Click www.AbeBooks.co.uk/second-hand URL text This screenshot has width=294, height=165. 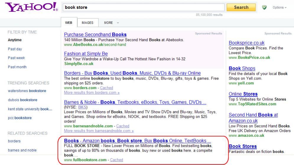point(95,45)
